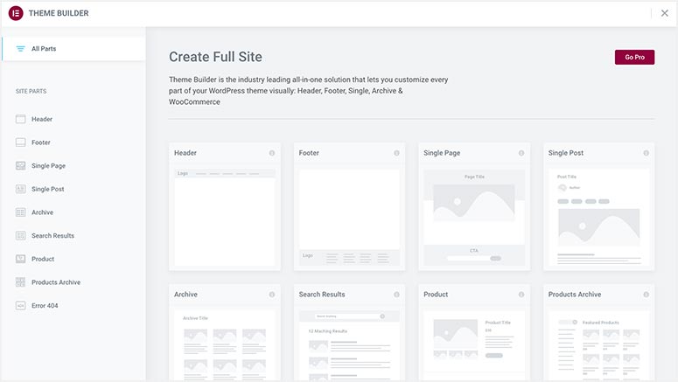Show info for the Single Post card
The width and height of the screenshot is (678, 382).
point(646,153)
